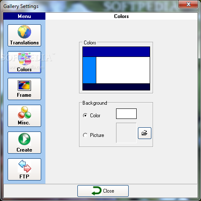Change the dark blue header color band
Image resolution: width=201 pixels, height=201 pixels.
[116, 52]
